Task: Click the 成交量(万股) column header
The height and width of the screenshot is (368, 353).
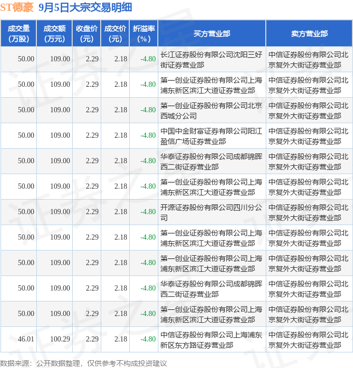Action: coord(19,33)
